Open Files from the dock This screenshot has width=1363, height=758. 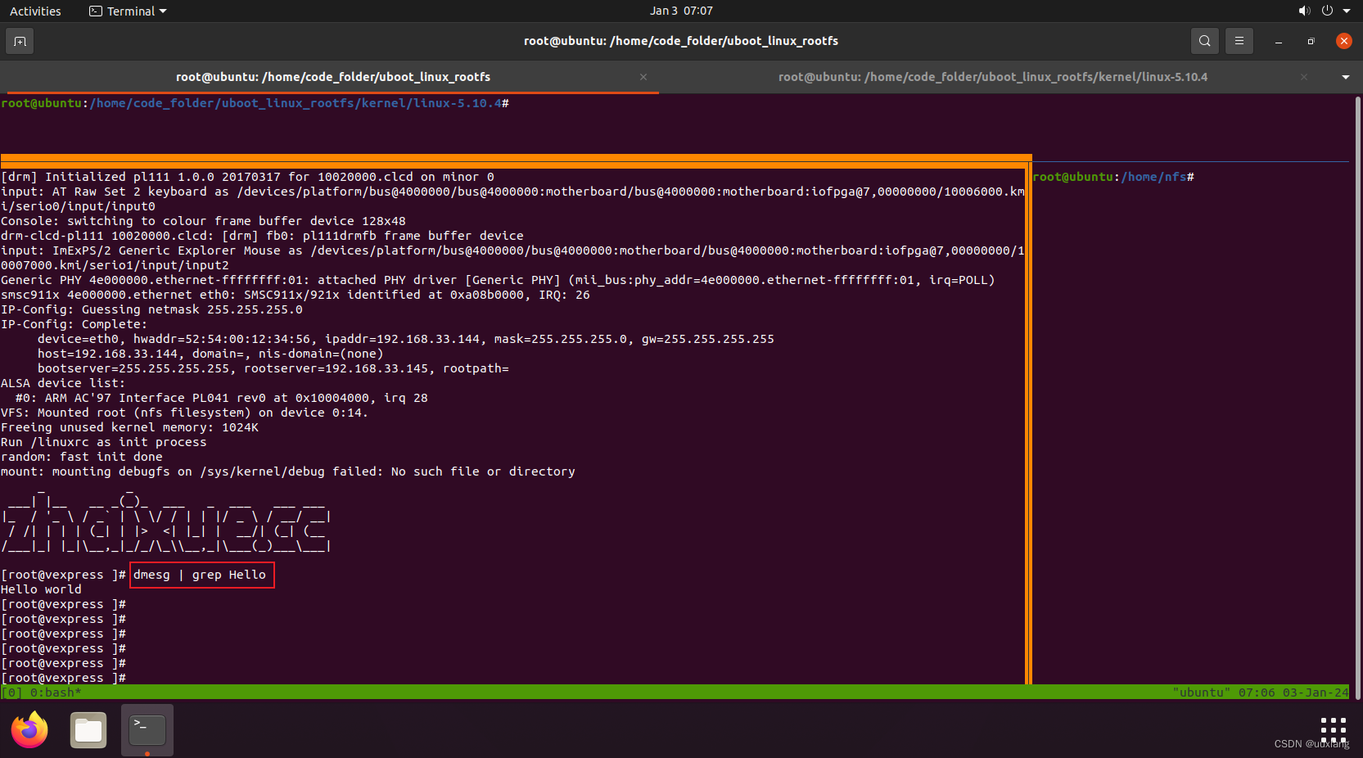point(88,730)
